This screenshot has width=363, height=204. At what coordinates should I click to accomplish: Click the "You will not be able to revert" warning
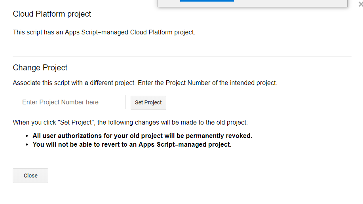point(132,144)
